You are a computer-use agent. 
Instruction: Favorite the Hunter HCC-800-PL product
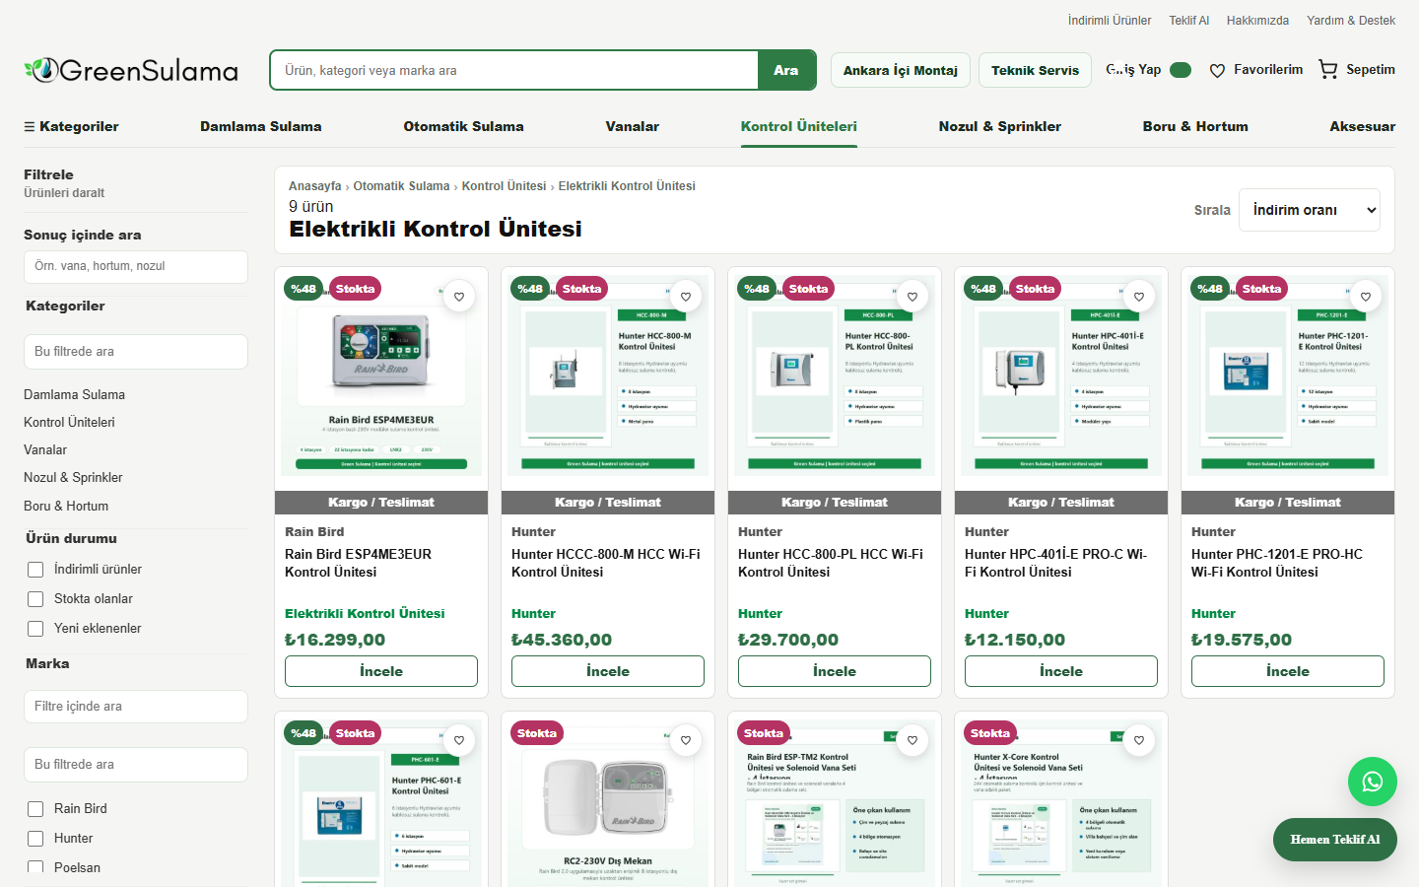pyautogui.click(x=912, y=297)
